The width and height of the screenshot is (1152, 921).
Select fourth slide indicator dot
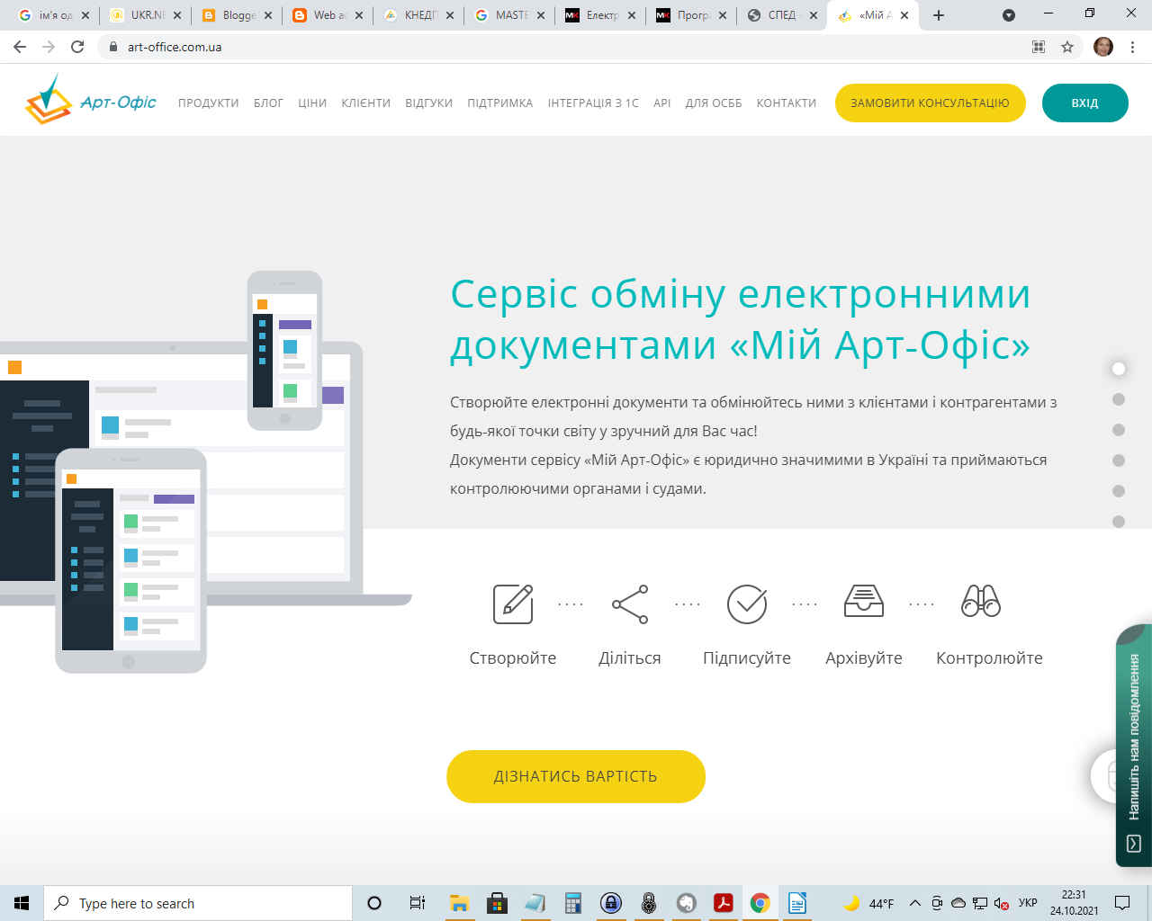pyautogui.click(x=1119, y=460)
